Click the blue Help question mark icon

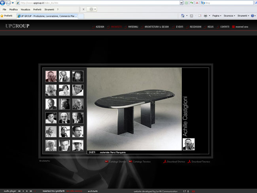[253, 16]
